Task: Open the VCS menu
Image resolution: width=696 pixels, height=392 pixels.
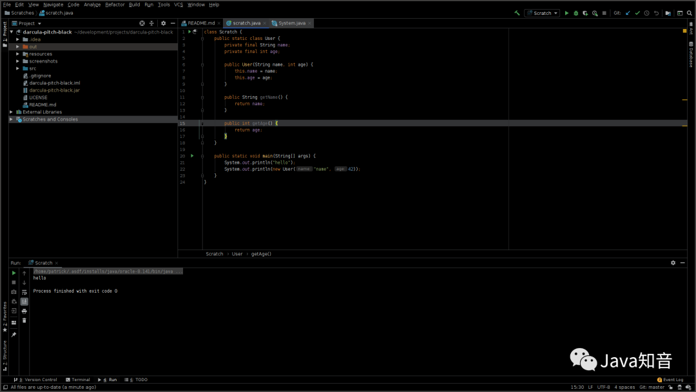Action: tap(179, 5)
